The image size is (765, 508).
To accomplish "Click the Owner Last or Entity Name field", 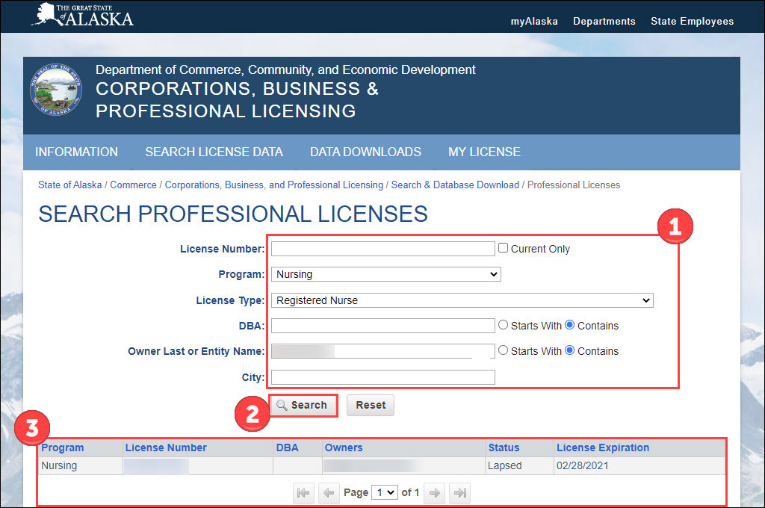I will click(383, 351).
